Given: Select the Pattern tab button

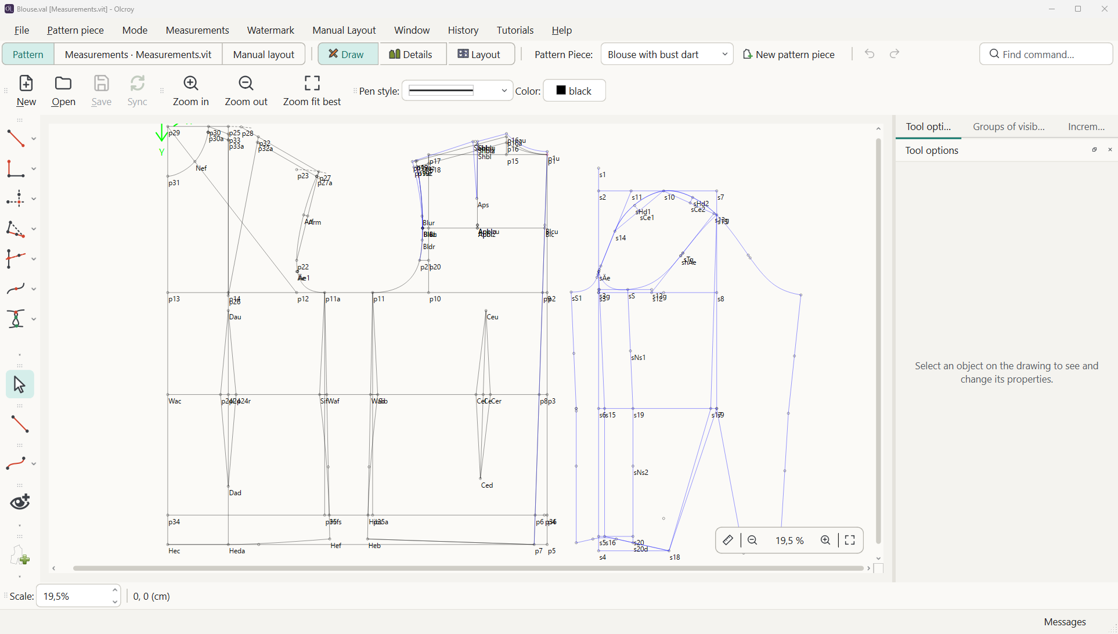Looking at the screenshot, I should (x=28, y=54).
